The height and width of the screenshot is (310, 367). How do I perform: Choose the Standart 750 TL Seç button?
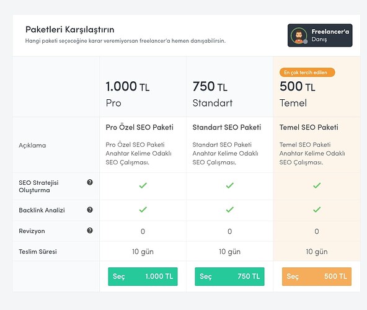click(x=229, y=277)
